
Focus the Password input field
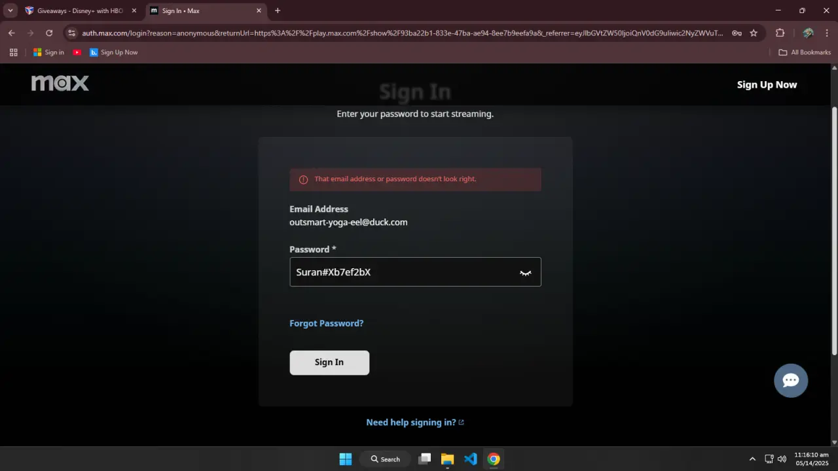pyautogui.click(x=415, y=271)
